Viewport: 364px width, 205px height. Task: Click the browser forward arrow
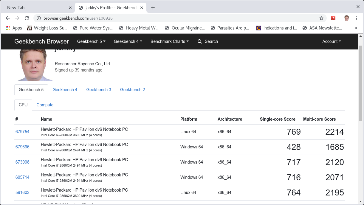point(17,18)
